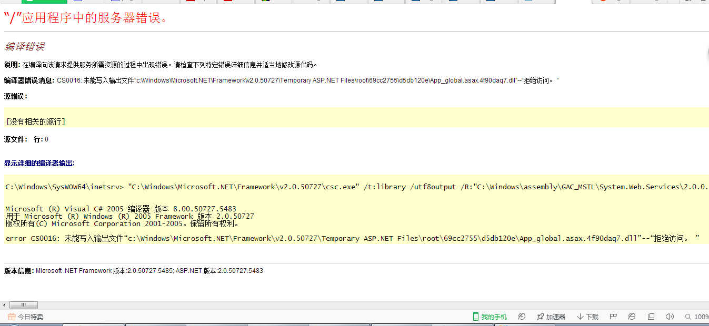Click the horizontal scrollbar thumb
The width and height of the screenshot is (709, 326).
[24, 305]
